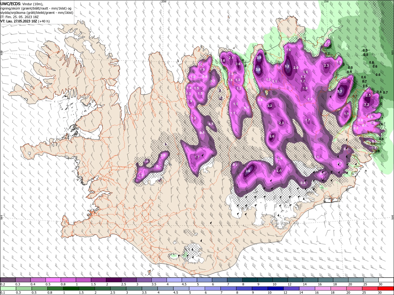Click the '2.2' snowfall value on the map
Image resolution: width=394 pixels, height=295 pixels.
point(367,105)
